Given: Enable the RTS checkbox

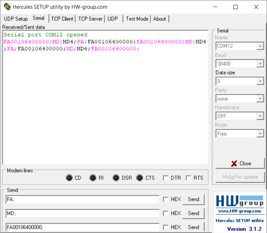Looking at the screenshot, I should tap(189, 178).
